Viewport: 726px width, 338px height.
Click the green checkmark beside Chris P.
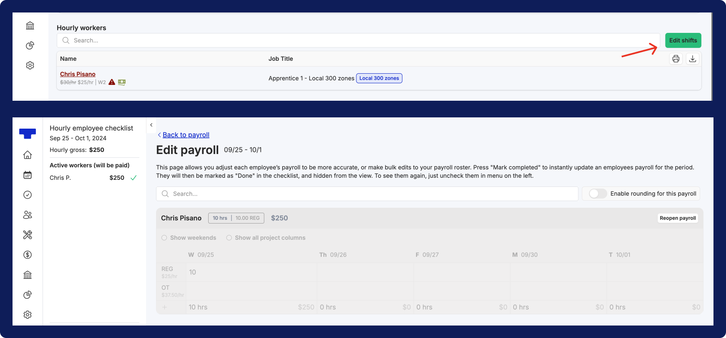(x=134, y=178)
